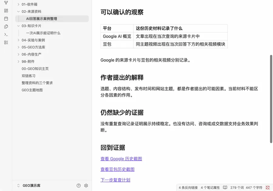Click 4 个笔记属性 in status bar
Image resolution: width=273 pixels, height=191 pixels.
click(210, 188)
